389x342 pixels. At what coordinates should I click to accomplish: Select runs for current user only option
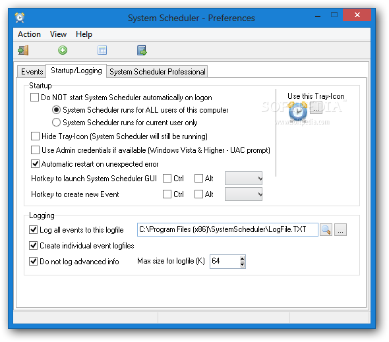(x=56, y=123)
